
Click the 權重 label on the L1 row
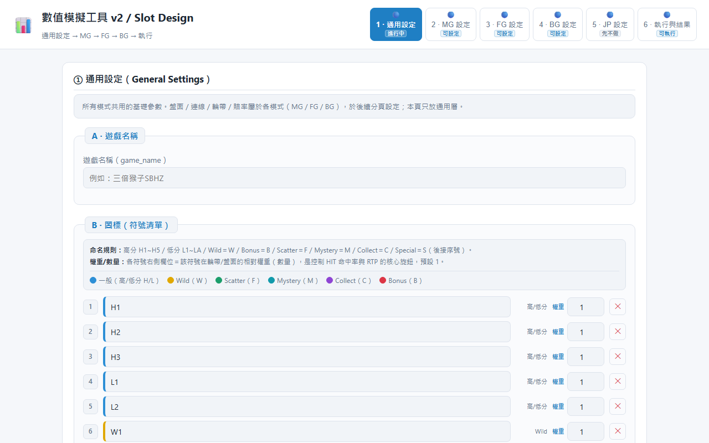558,382
